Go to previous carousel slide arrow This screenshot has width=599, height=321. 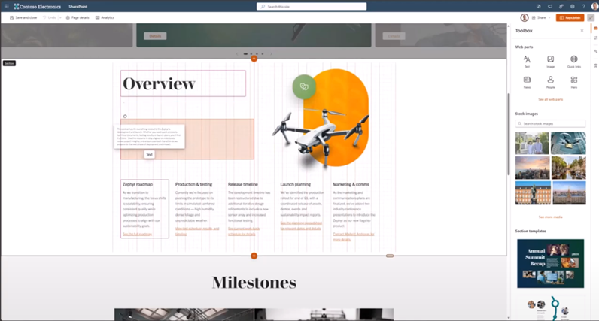237,54
